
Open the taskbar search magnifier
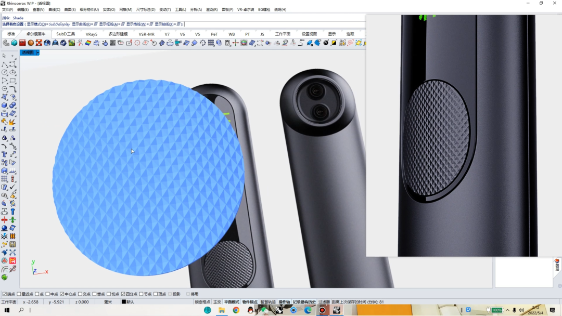21,310
